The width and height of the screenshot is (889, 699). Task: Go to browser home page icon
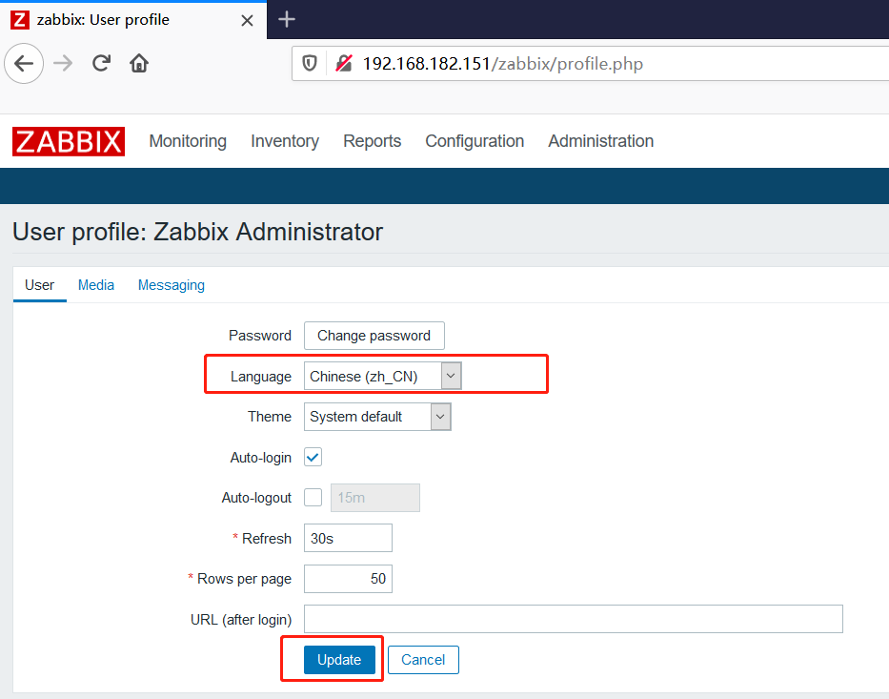tap(139, 64)
